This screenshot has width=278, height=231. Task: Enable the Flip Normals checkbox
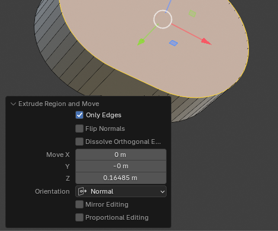coord(79,129)
